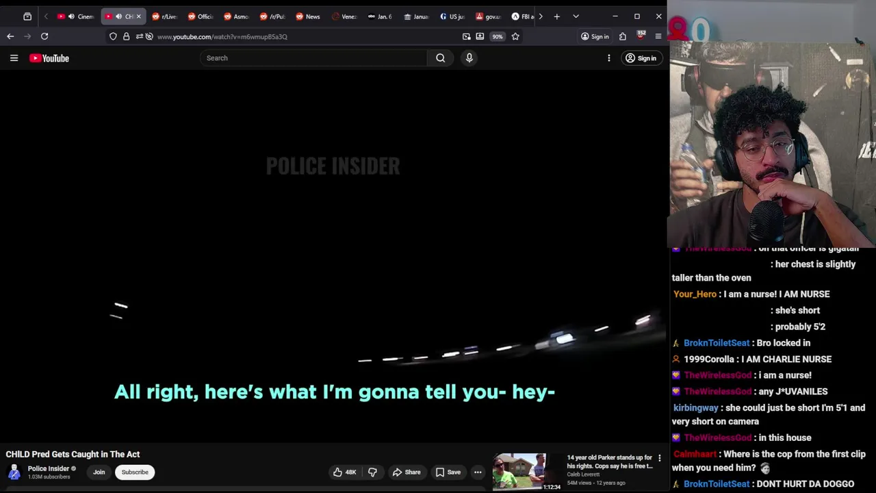
Task: Click the Join membership button
Action: point(99,472)
